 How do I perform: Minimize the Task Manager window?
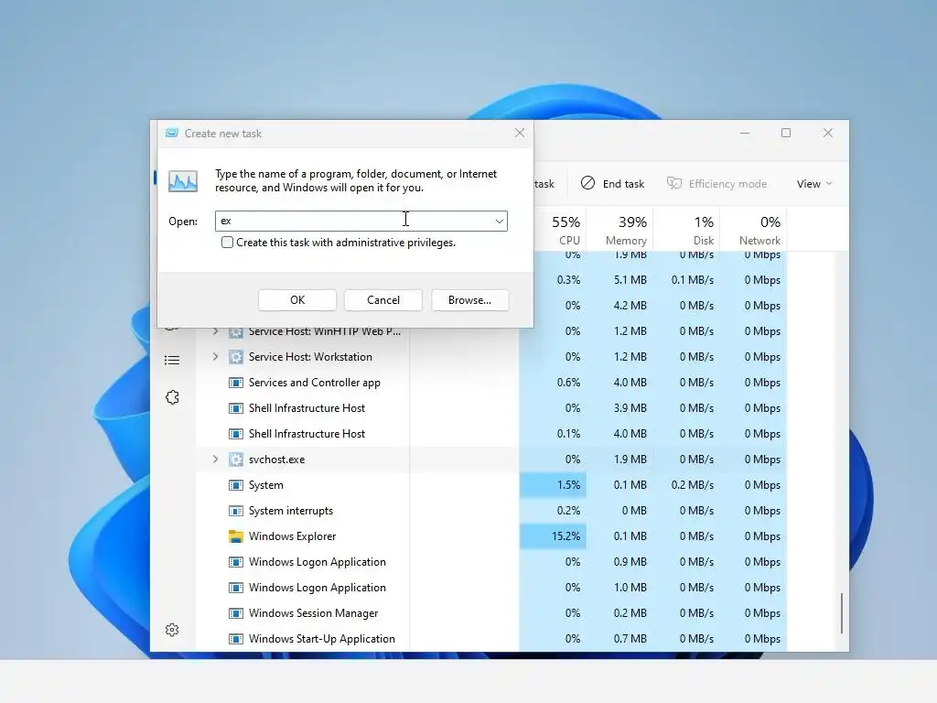tap(745, 133)
